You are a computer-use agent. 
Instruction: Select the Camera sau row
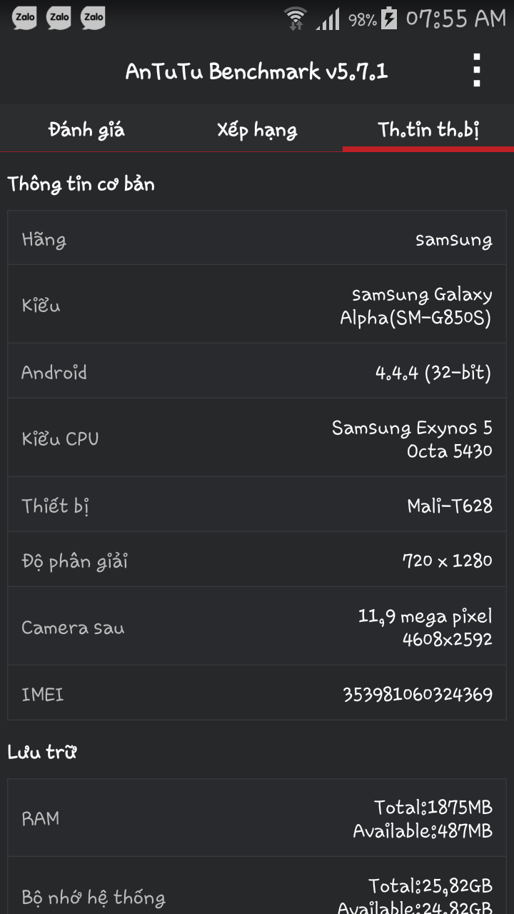(x=257, y=627)
